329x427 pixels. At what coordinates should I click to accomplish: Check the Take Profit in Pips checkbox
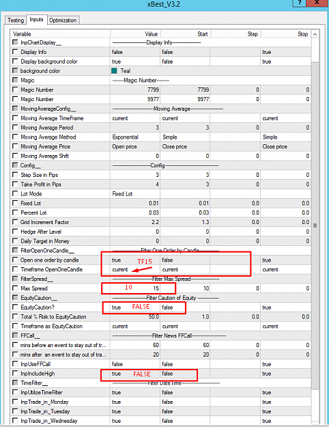pos(15,184)
